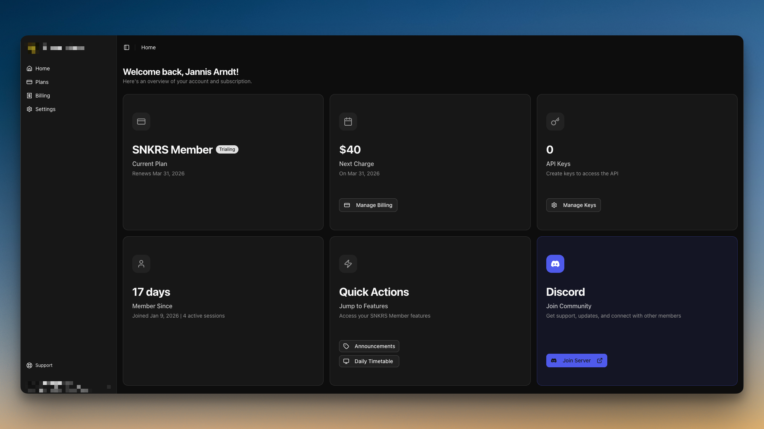The image size is (764, 429).
Task: Select Plans in the left sidebar
Action: click(42, 82)
